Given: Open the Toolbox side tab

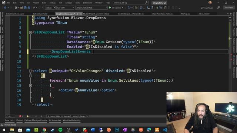Looking at the screenshot, I should 2,30.
